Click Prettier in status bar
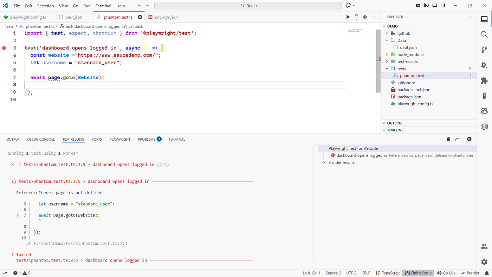Image resolution: width=492 pixels, height=277 pixels. 470,273
